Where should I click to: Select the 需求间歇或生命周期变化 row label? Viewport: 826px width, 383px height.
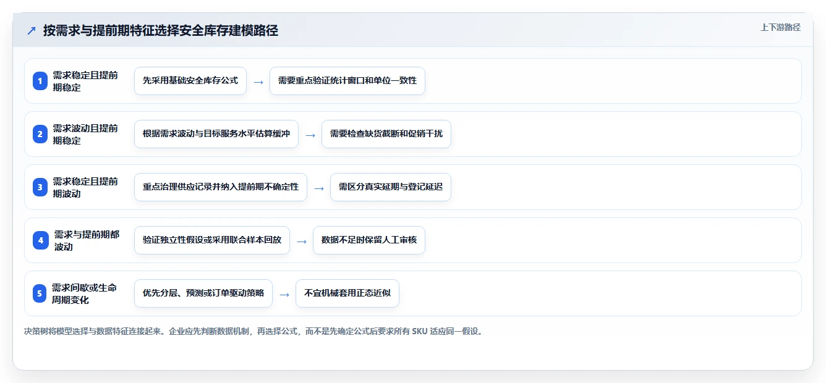[85, 293]
